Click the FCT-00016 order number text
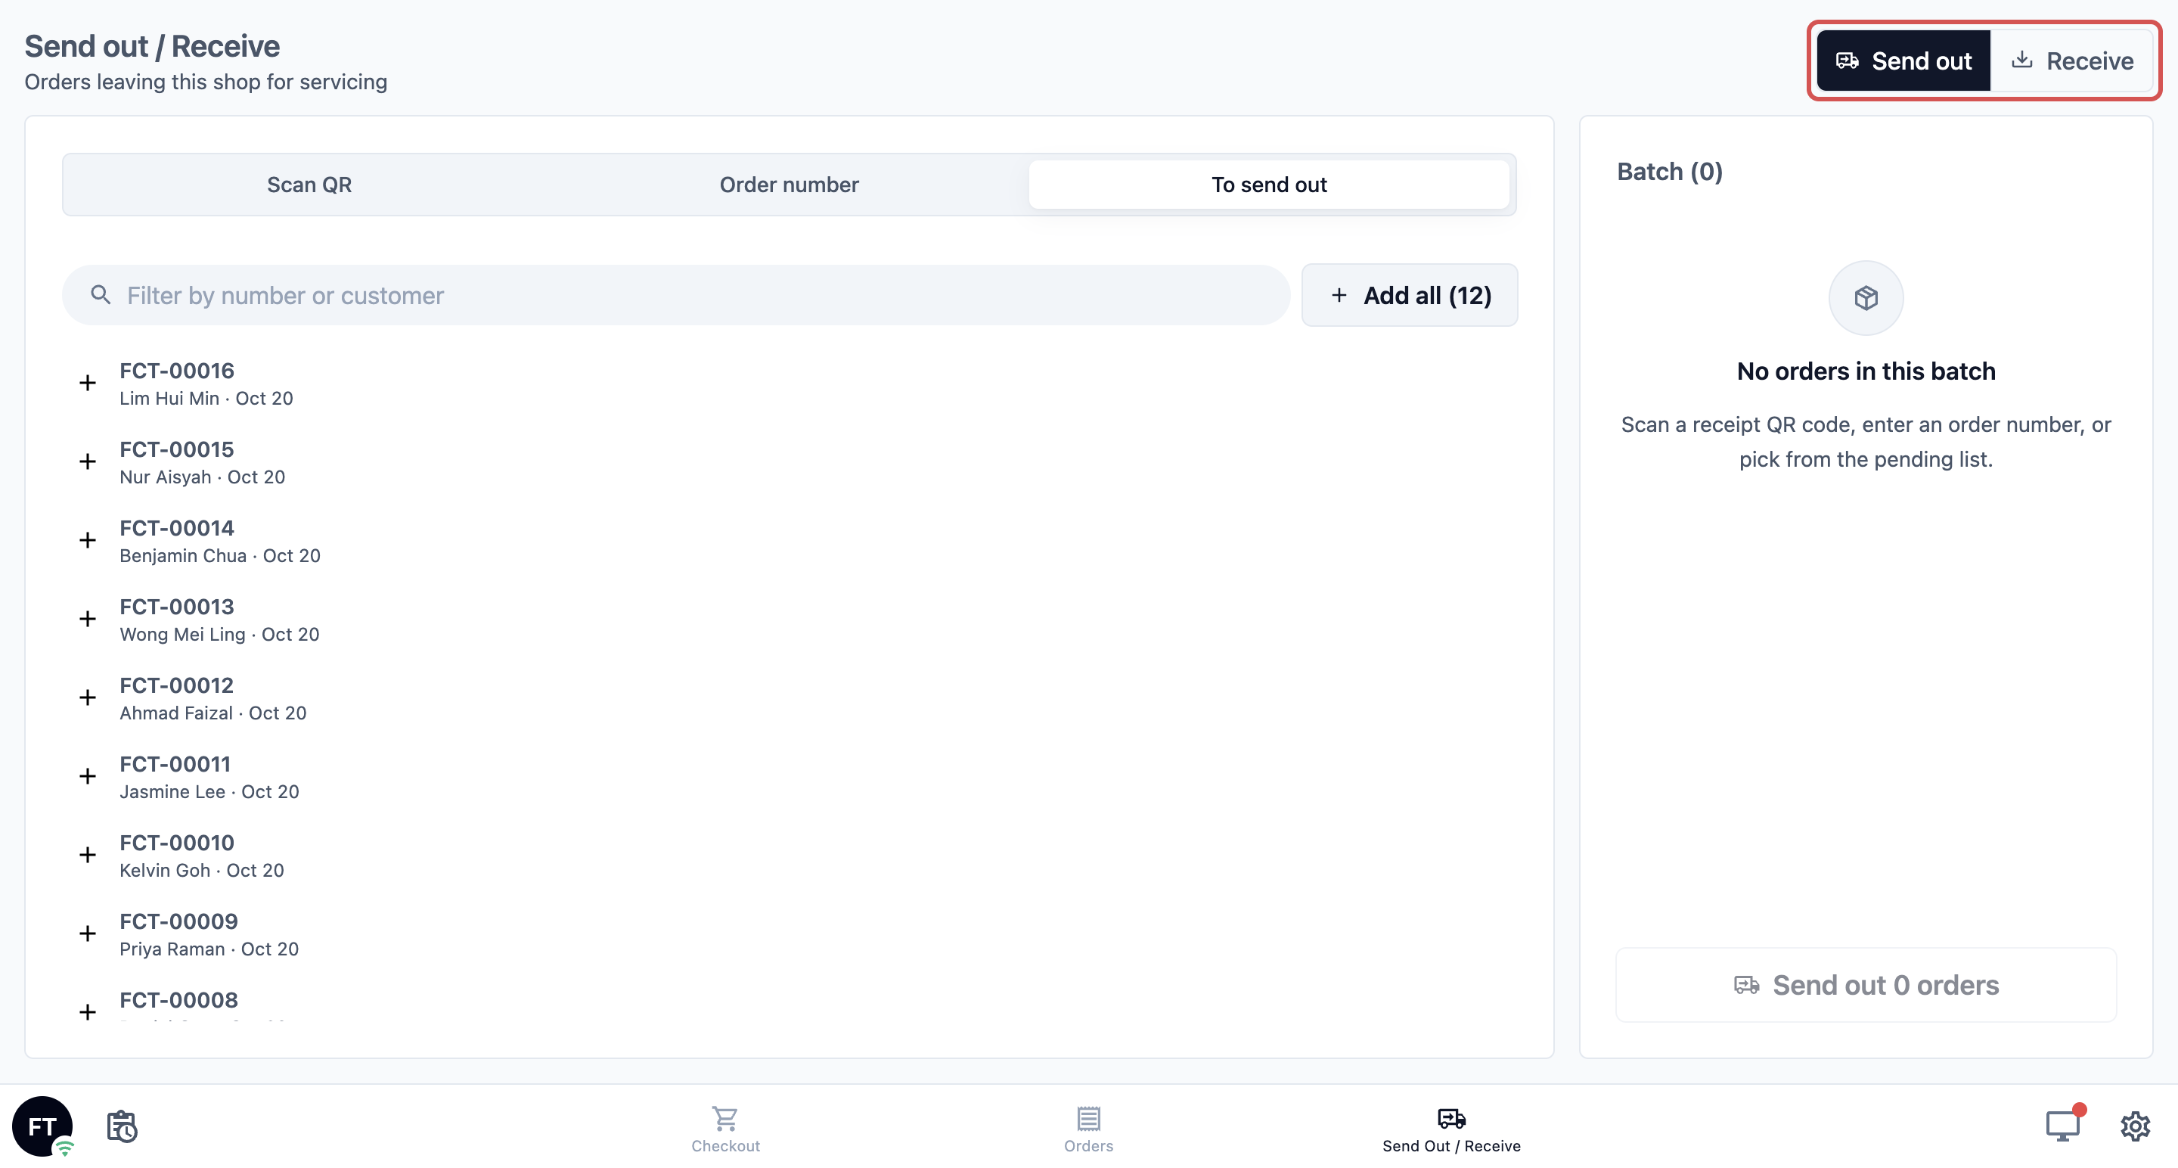The image size is (2178, 1168). pos(177,371)
